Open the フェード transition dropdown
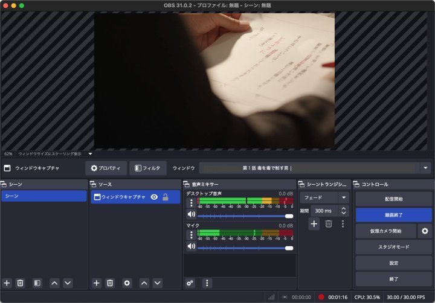This screenshot has width=435, height=303. pos(324,197)
